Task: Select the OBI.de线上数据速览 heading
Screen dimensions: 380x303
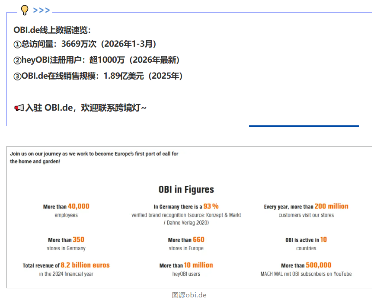Action: pos(52,30)
